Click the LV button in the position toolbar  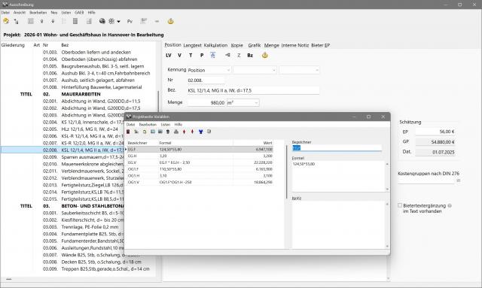click(x=169, y=55)
